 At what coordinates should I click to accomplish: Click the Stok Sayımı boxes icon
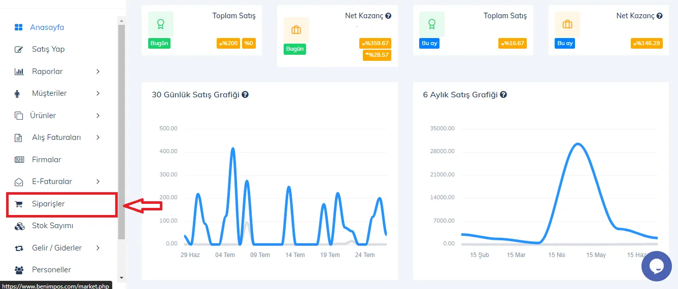(19, 226)
